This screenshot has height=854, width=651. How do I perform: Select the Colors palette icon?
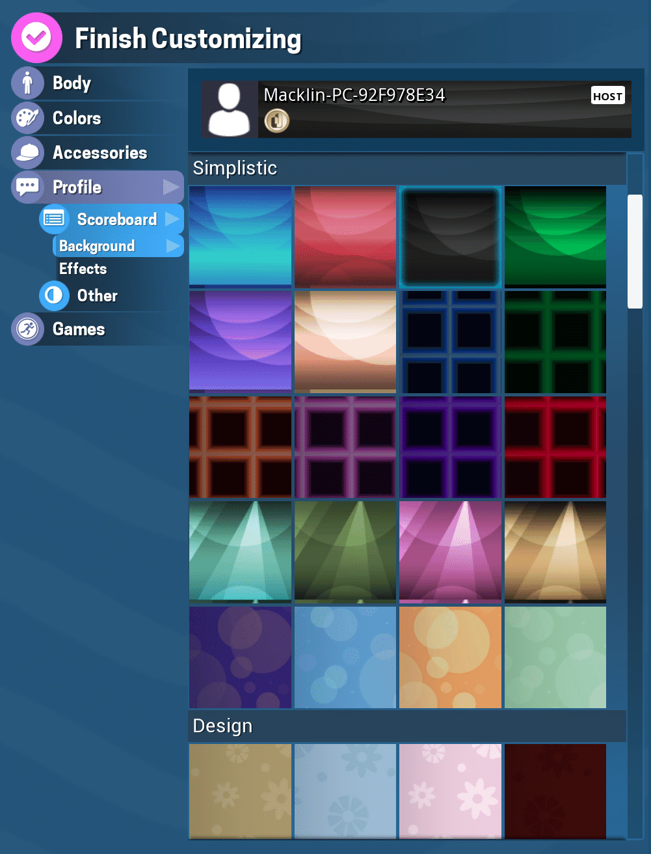pos(27,118)
